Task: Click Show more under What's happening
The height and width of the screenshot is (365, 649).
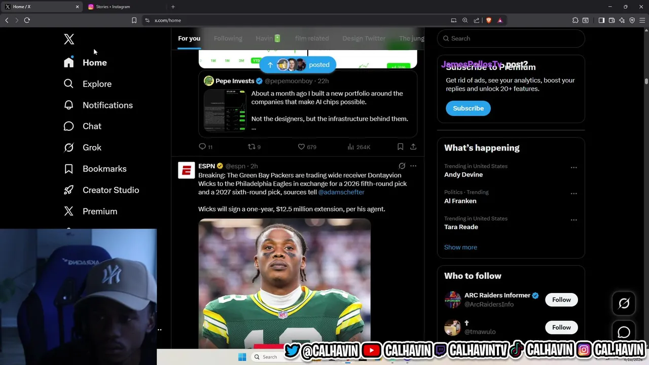Action: 460,247
